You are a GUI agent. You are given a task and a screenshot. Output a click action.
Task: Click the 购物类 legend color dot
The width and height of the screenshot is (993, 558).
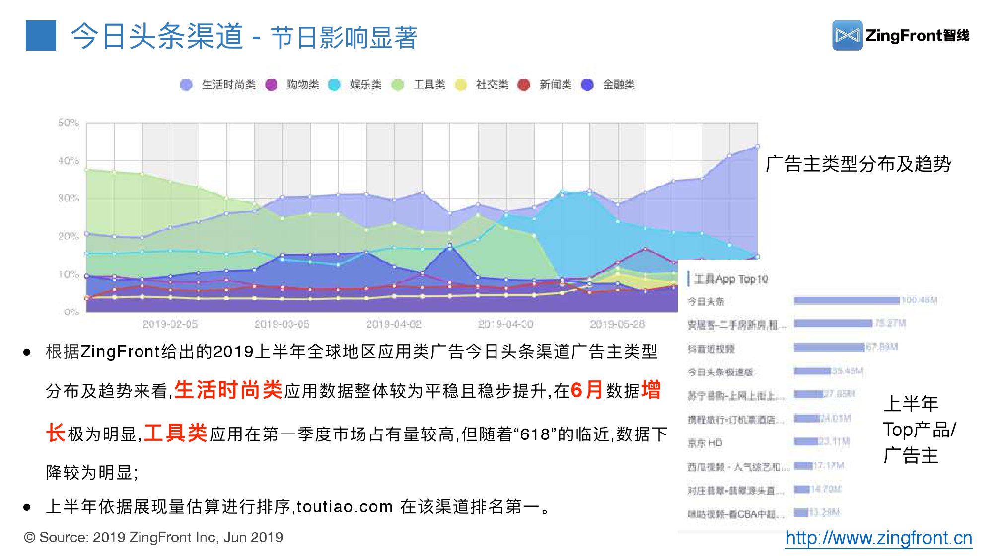coord(271,85)
